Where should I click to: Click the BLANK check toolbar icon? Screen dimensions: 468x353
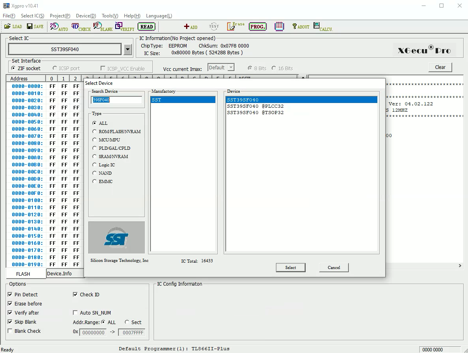(103, 27)
